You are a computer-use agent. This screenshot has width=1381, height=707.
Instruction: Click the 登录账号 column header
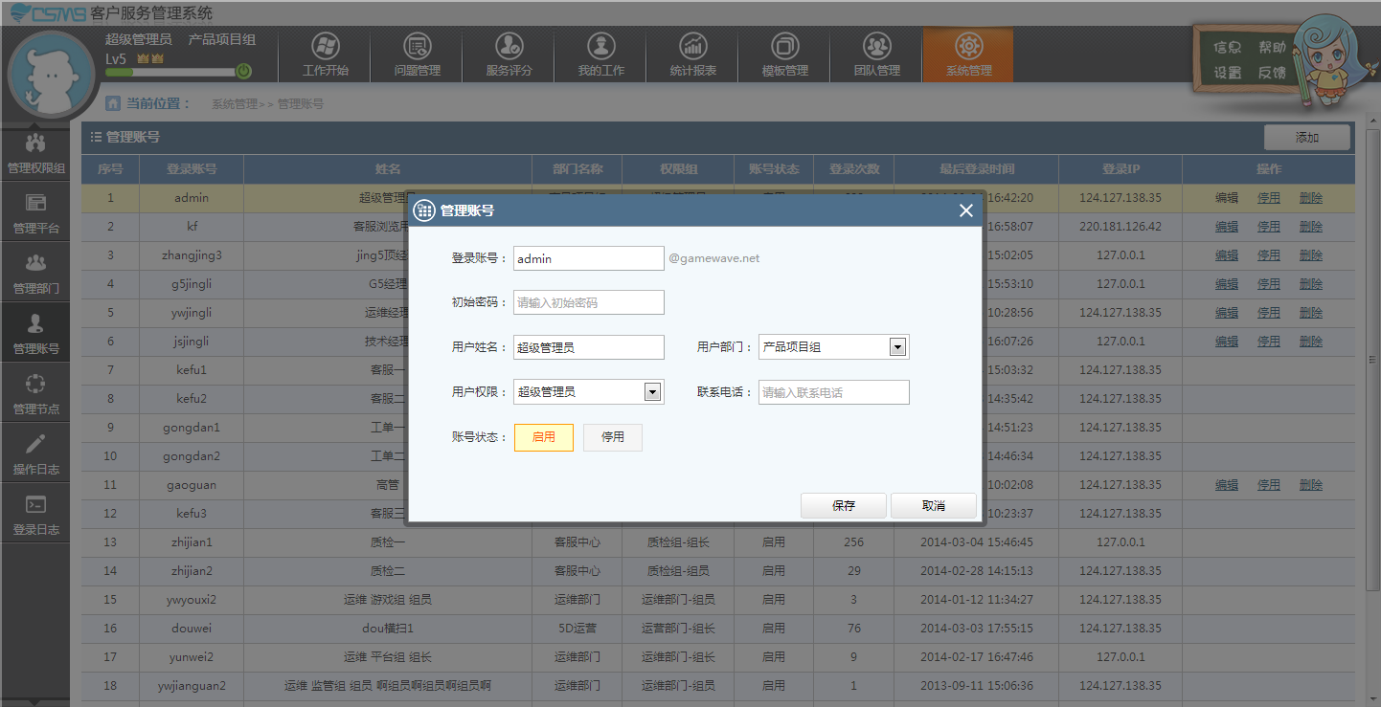(x=192, y=169)
